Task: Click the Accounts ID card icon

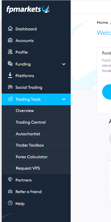Action: pos(10,40)
